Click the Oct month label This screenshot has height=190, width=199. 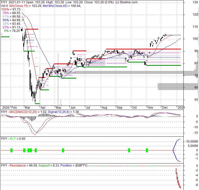[x=134, y=108]
